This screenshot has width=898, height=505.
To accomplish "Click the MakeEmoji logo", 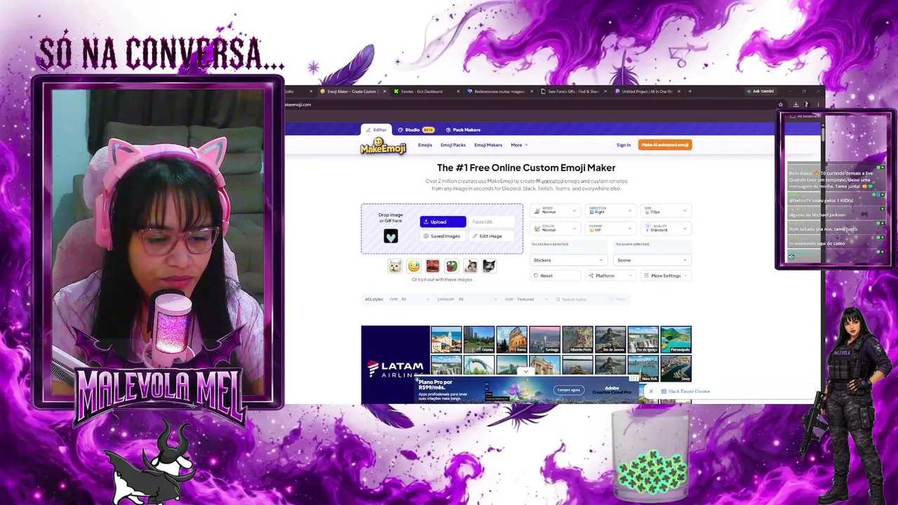I will click(383, 146).
